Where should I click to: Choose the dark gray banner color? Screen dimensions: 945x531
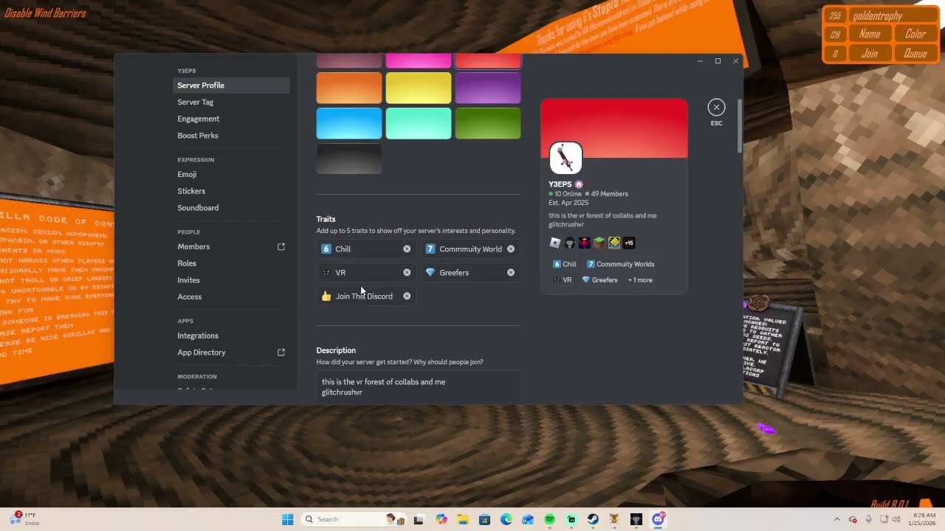pos(349,159)
